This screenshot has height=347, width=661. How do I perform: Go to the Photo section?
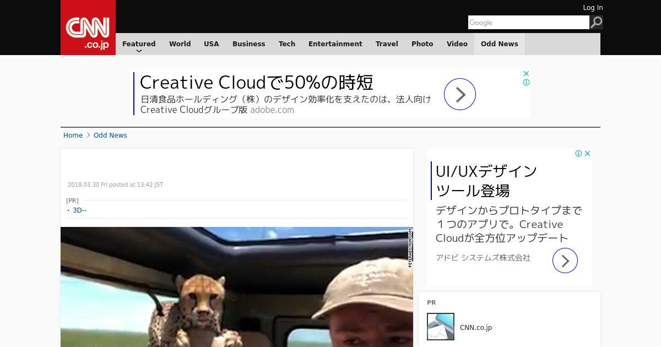coord(422,44)
